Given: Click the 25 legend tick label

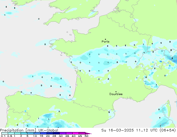Looking at the screenshot, I should (x=54, y=136).
